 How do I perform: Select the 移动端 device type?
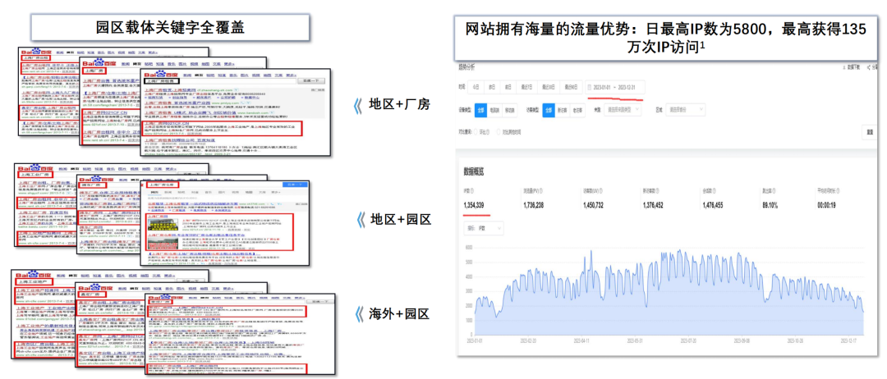coord(510,110)
